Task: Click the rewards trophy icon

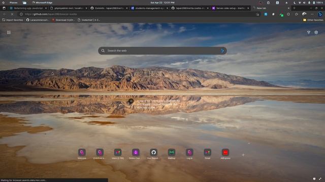Action: click(x=309, y=32)
